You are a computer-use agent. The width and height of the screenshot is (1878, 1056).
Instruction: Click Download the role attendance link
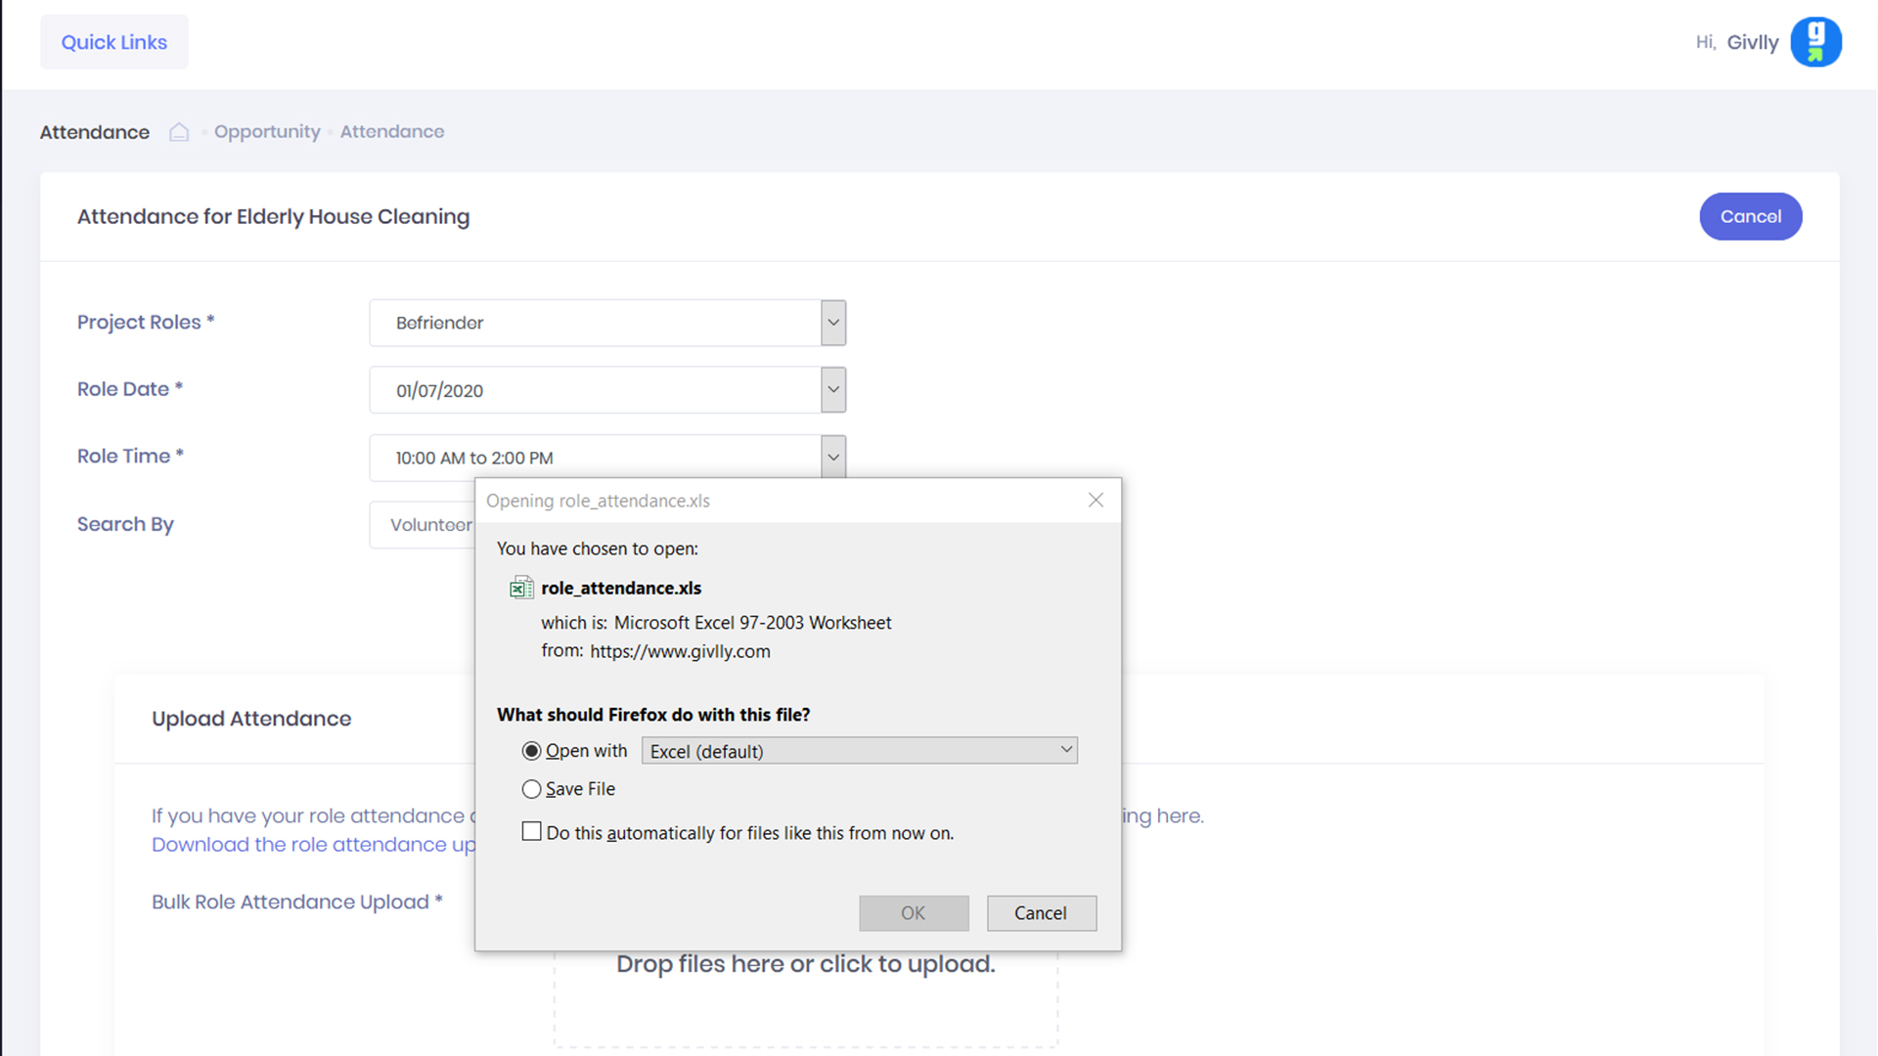click(313, 845)
